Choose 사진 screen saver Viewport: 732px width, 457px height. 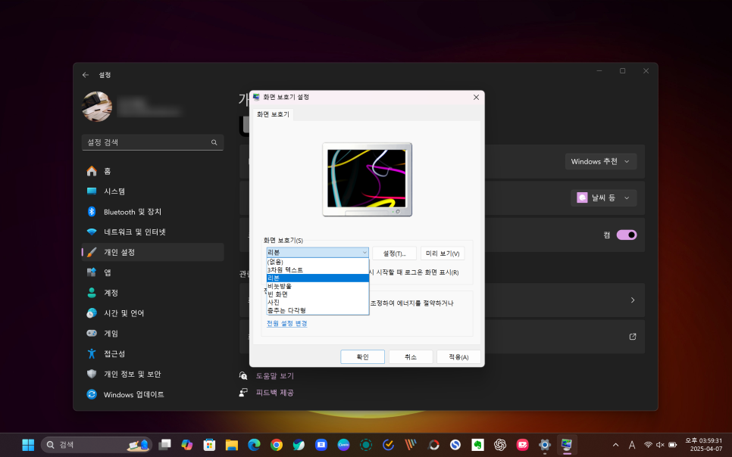318,302
